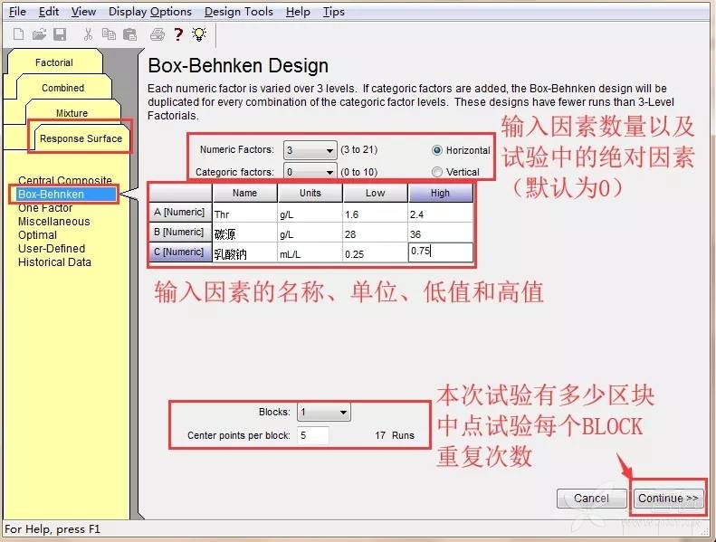Select User-Defined design in list
The width and height of the screenshot is (716, 542).
tap(52, 249)
